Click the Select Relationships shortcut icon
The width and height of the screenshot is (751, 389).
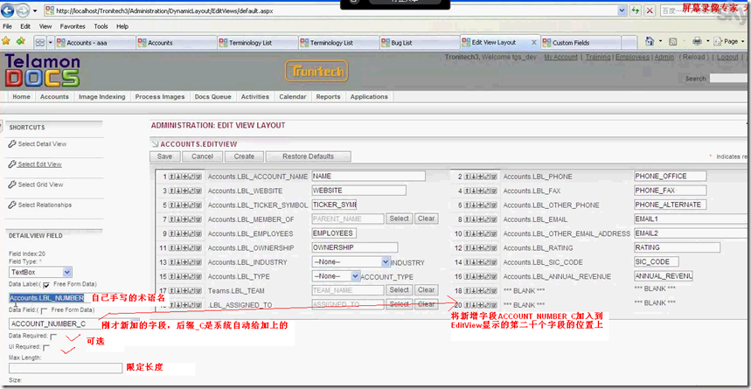pyautogui.click(x=12, y=205)
